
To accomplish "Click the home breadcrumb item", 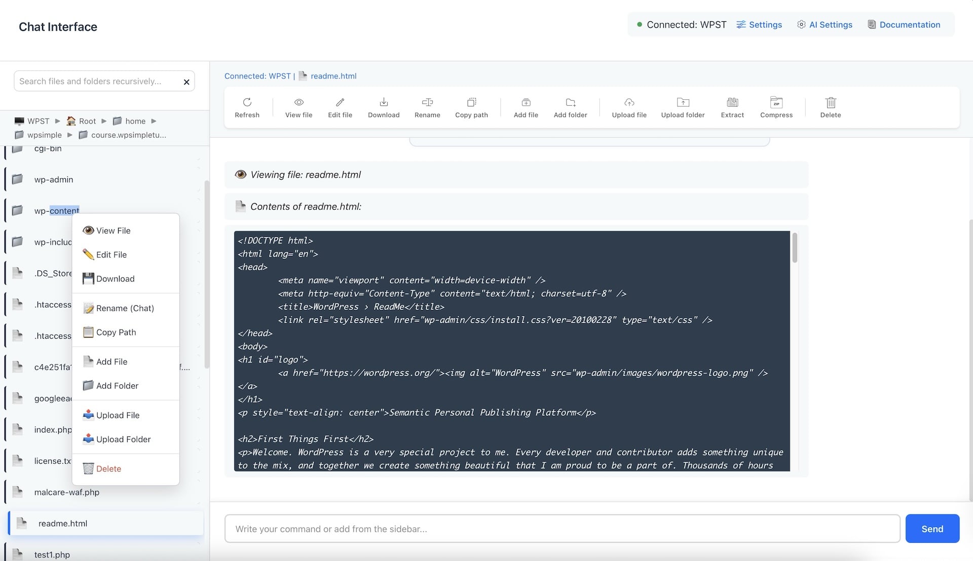I will [129, 121].
